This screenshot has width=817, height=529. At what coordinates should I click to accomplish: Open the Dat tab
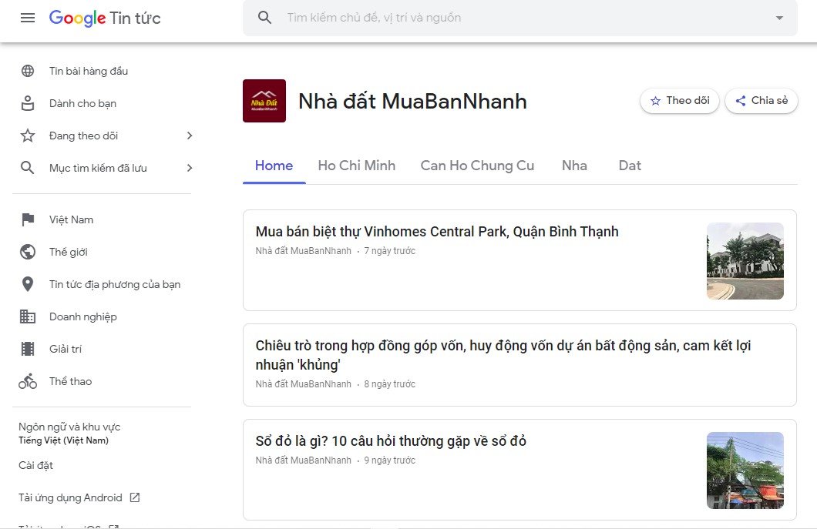pyautogui.click(x=630, y=165)
